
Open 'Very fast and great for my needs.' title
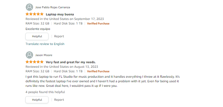click(71, 62)
